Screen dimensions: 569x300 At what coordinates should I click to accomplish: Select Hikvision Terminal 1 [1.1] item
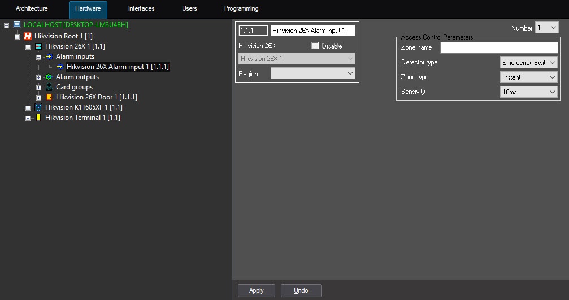tap(82, 117)
